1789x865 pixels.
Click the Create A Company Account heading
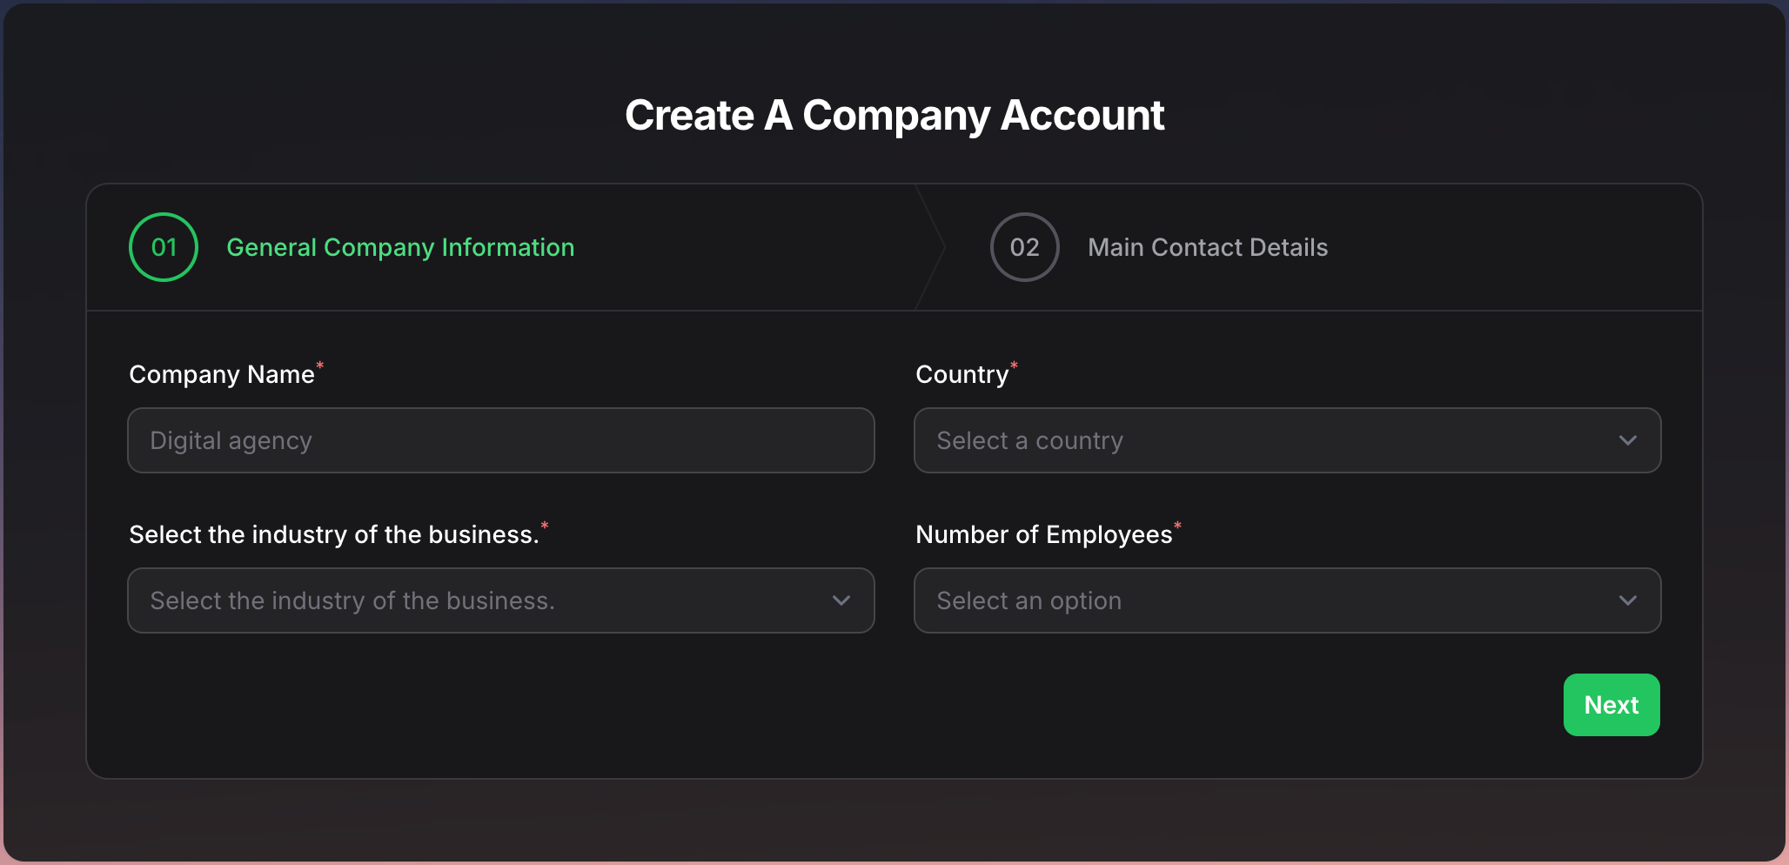point(894,114)
